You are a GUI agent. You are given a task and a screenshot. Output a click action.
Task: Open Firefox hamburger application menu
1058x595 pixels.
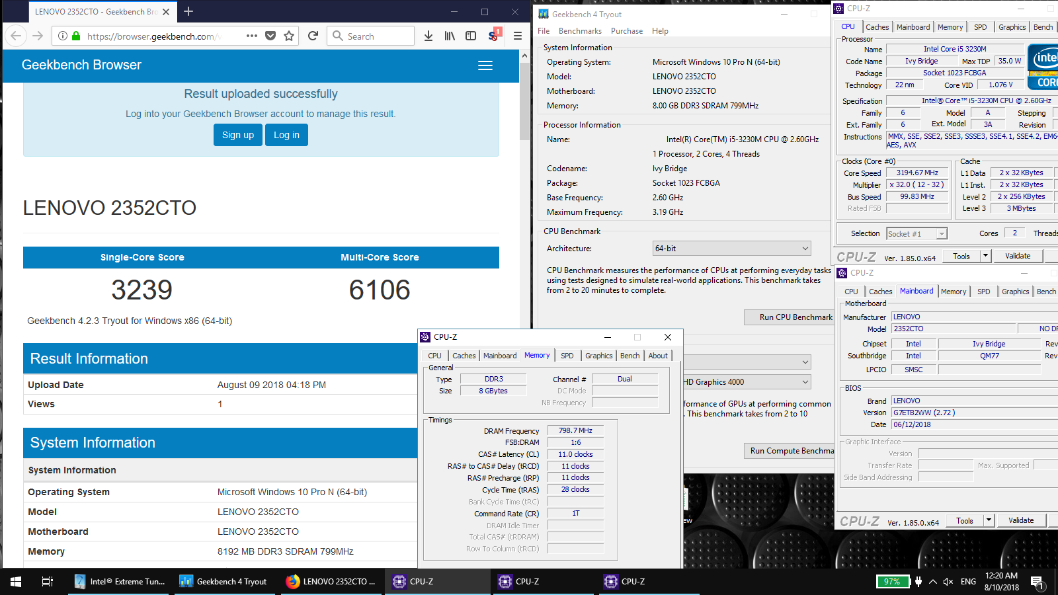click(x=518, y=36)
